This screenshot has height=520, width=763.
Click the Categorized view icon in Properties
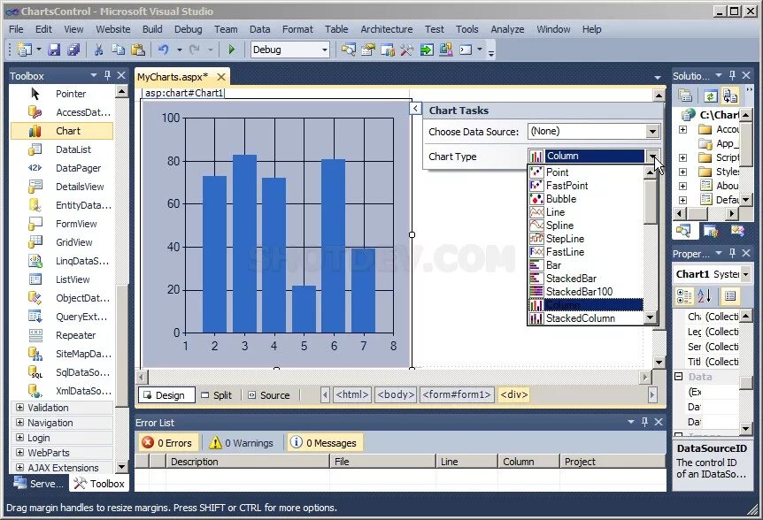(x=684, y=296)
